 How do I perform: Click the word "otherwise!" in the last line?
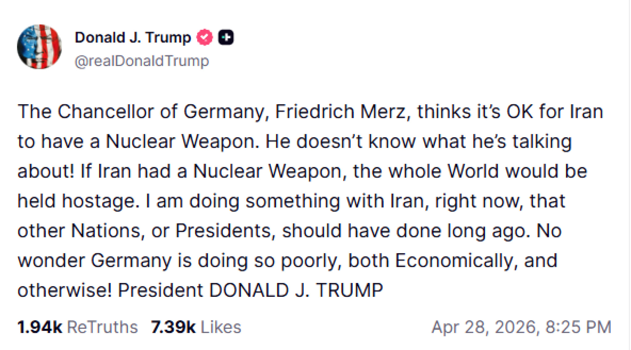64,290
